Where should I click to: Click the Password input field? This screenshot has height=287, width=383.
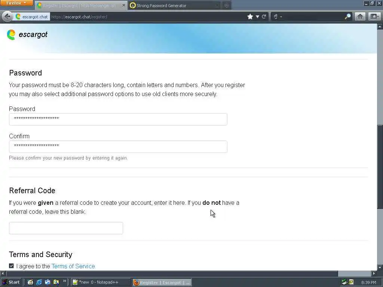point(118,119)
